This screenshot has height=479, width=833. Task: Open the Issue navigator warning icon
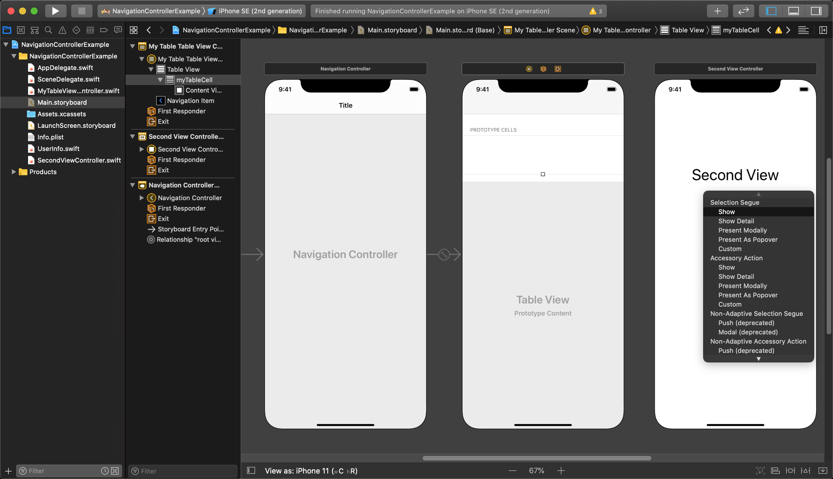click(62, 30)
